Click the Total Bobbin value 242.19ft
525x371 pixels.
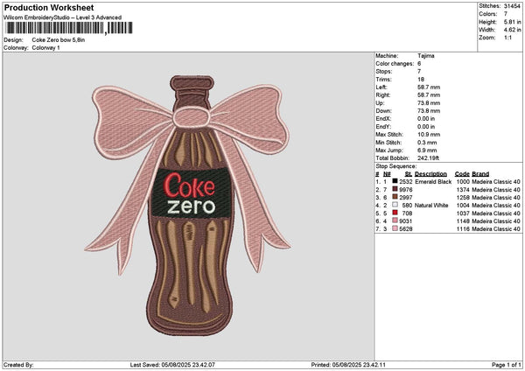pyautogui.click(x=428, y=158)
